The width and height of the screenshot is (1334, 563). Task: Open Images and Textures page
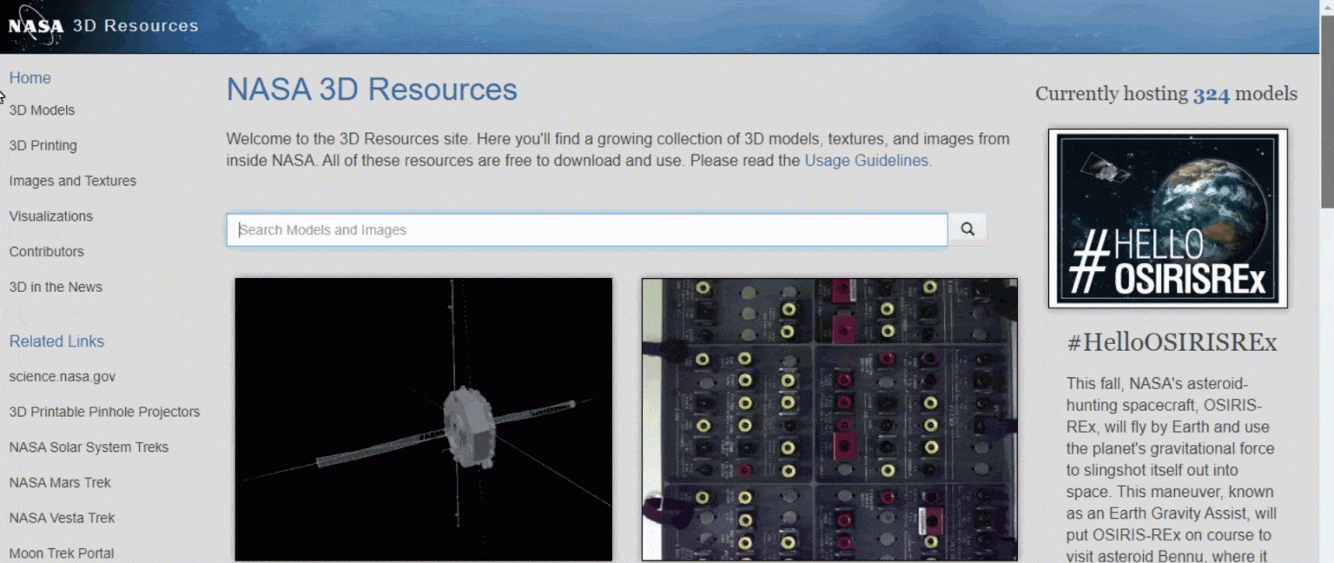(x=73, y=181)
